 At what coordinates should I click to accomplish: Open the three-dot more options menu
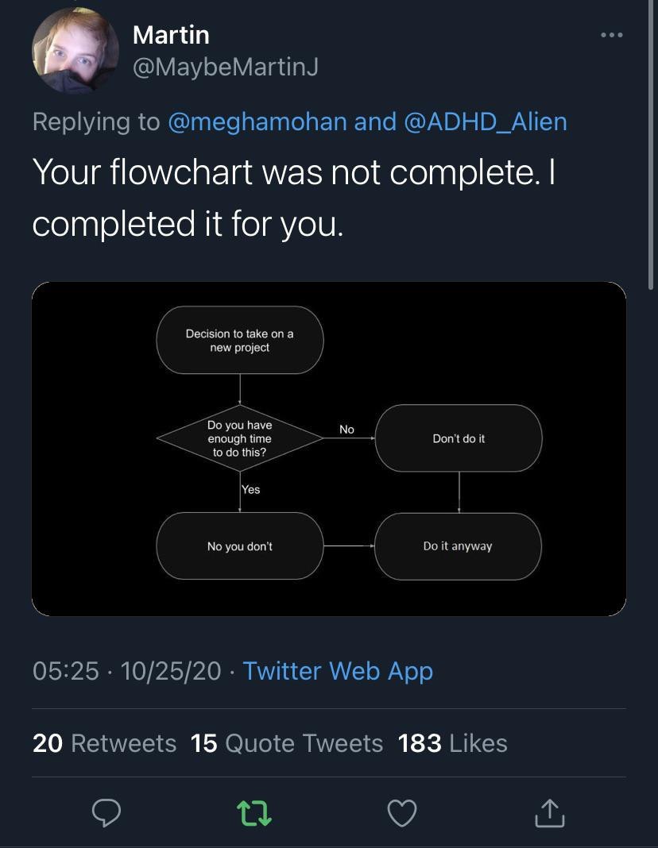click(x=612, y=35)
